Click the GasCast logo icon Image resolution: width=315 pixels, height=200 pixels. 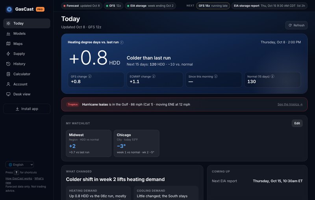9,9
